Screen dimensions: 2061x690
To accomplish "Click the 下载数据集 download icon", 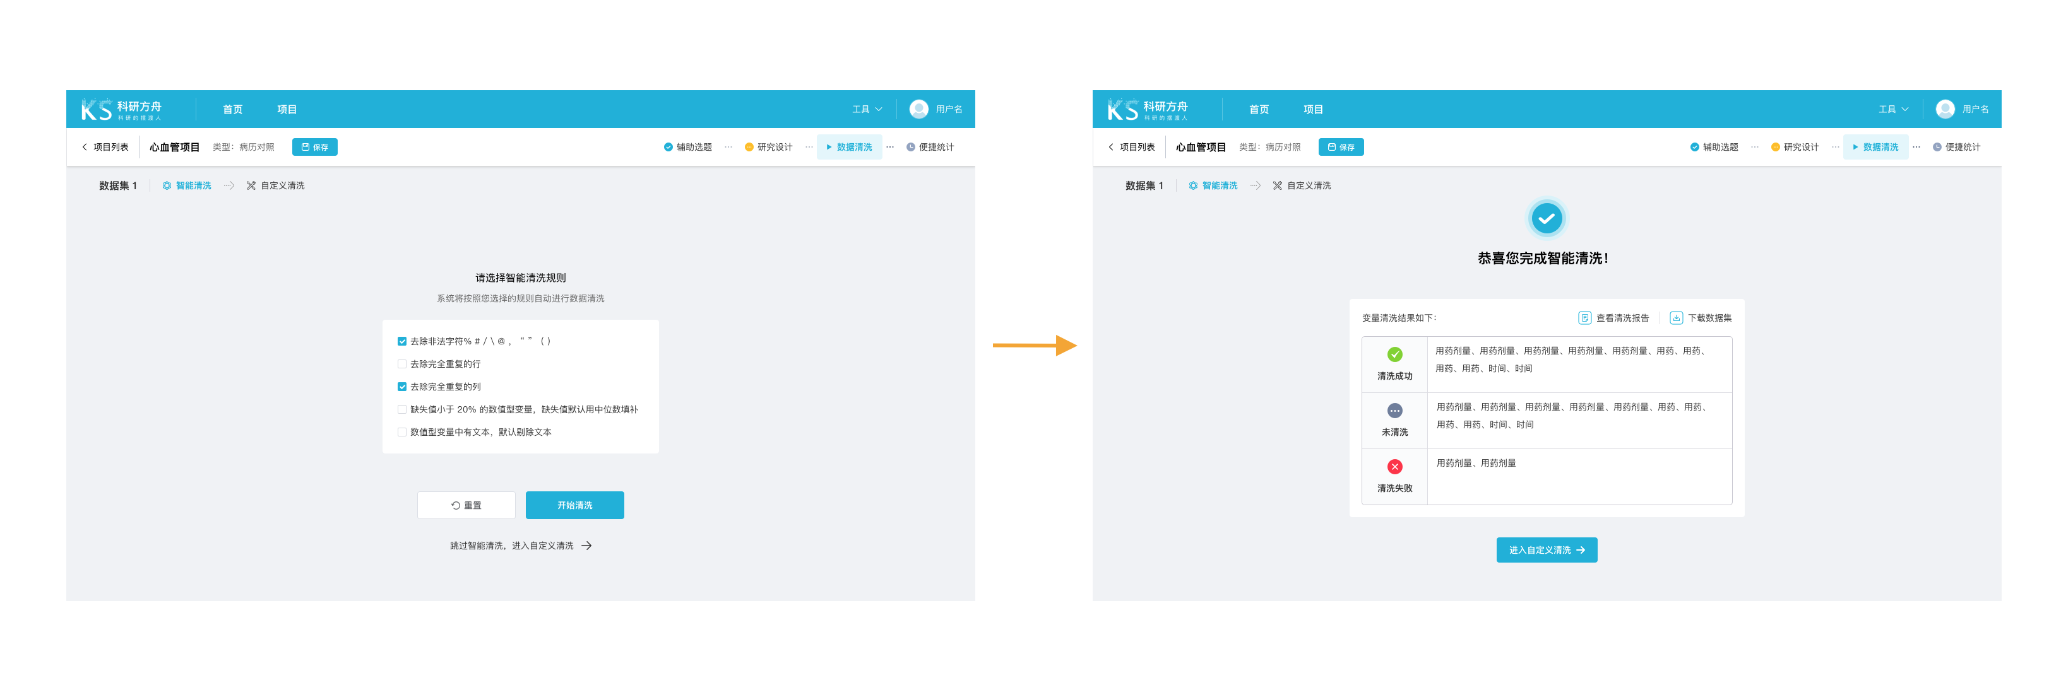I will pos(1676,317).
